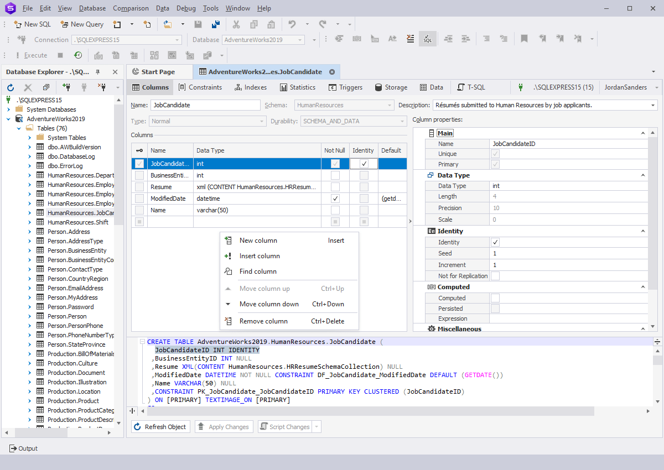Click the Refresh Object button
This screenshot has width=664, height=470.
(161, 427)
